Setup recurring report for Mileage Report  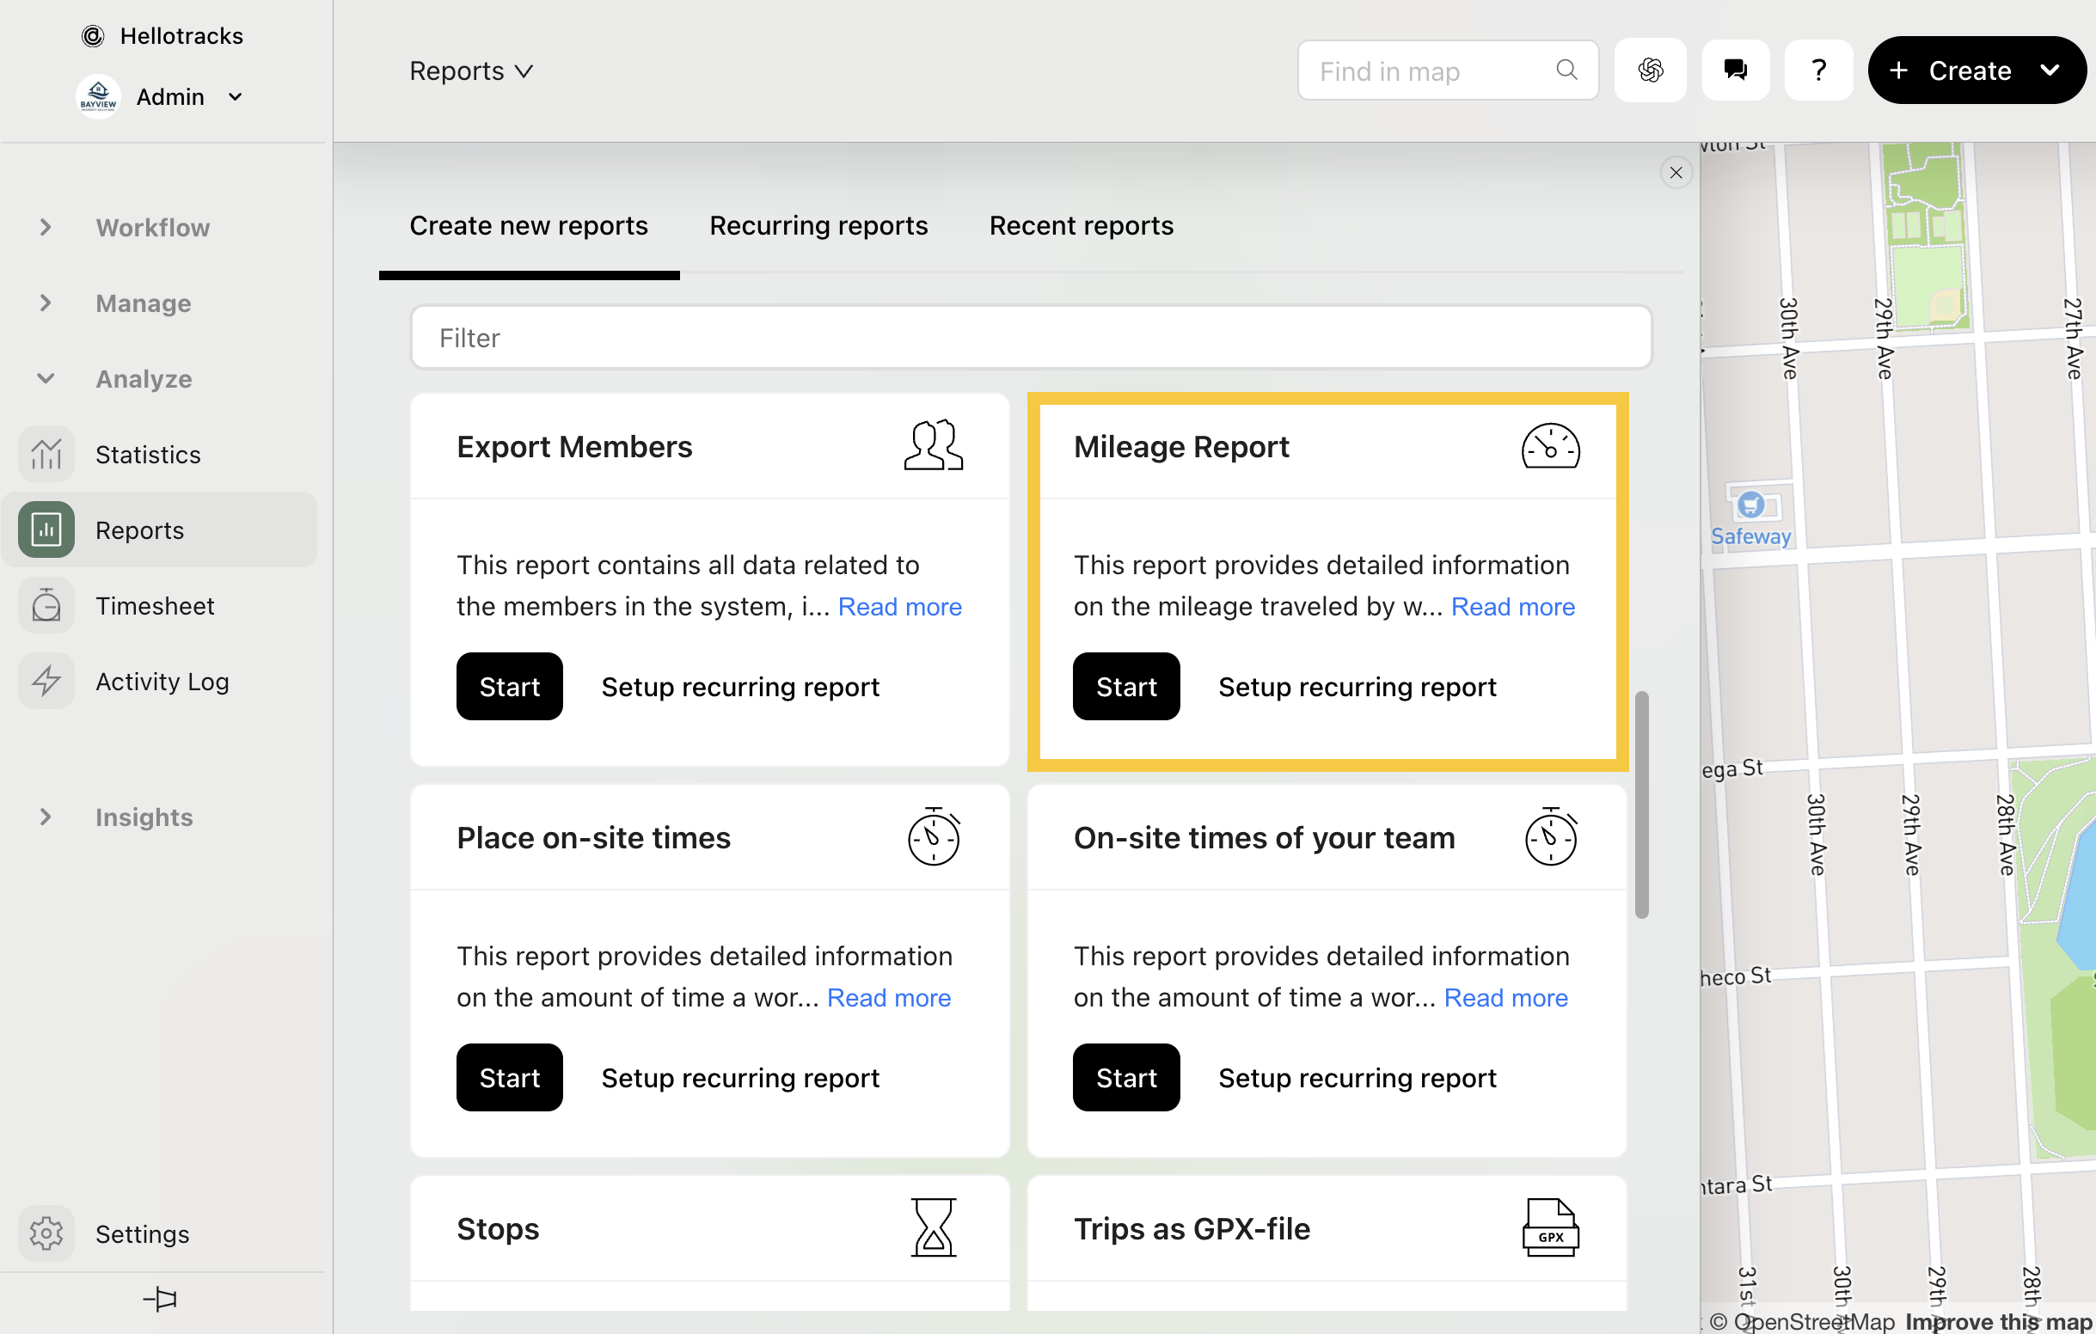click(1357, 687)
